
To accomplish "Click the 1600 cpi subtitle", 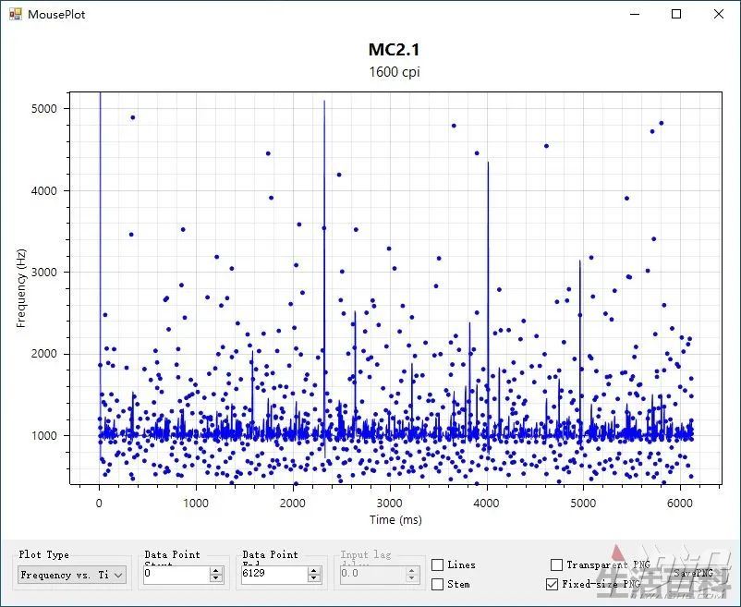I will [x=395, y=72].
